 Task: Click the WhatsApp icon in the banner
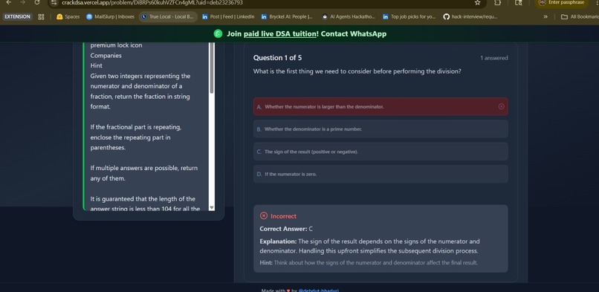point(218,33)
